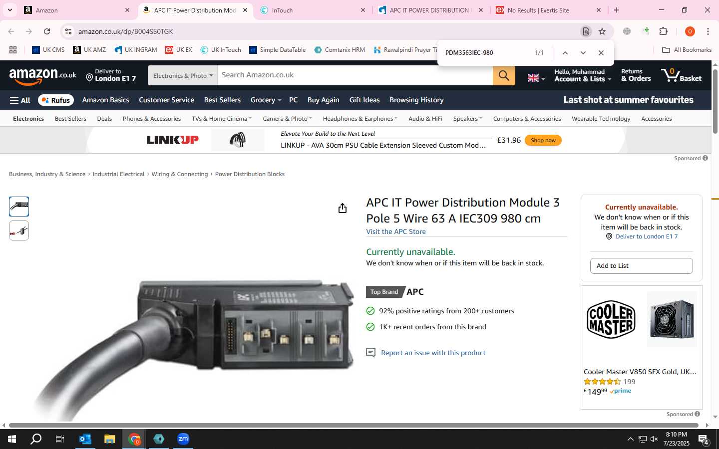Image resolution: width=719 pixels, height=449 pixels.
Task: Visit the APC Store link
Action: 396,231
